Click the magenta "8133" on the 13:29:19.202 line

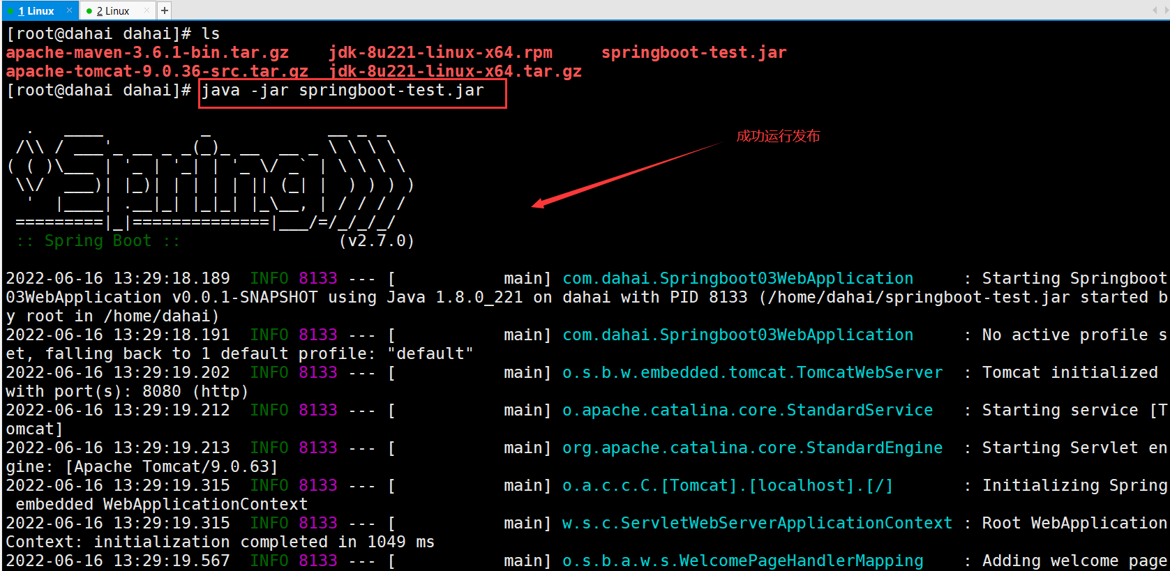pos(318,373)
